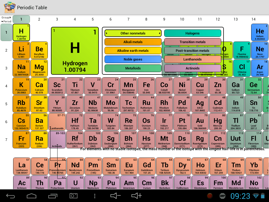
Task: Tap the Wi-Fi status icon
Action: coord(256,196)
